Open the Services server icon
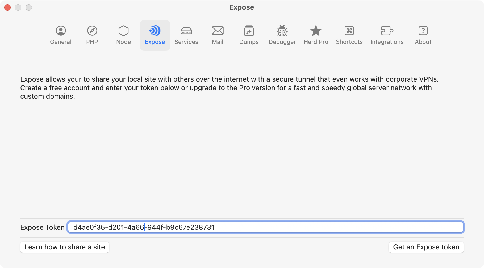Image resolution: width=484 pixels, height=268 pixels. coord(186,31)
